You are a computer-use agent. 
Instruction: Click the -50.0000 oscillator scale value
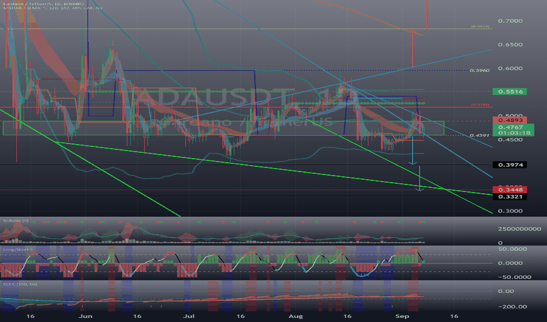point(515,277)
